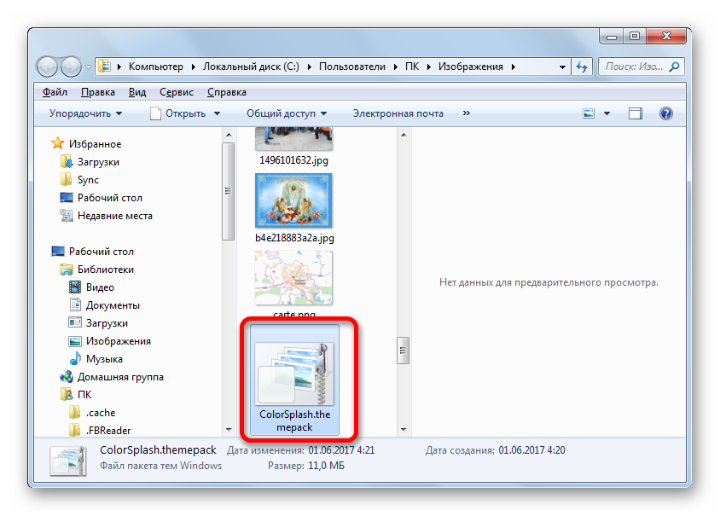
Task: Click the Forward navigation arrow button
Action: pos(72,67)
